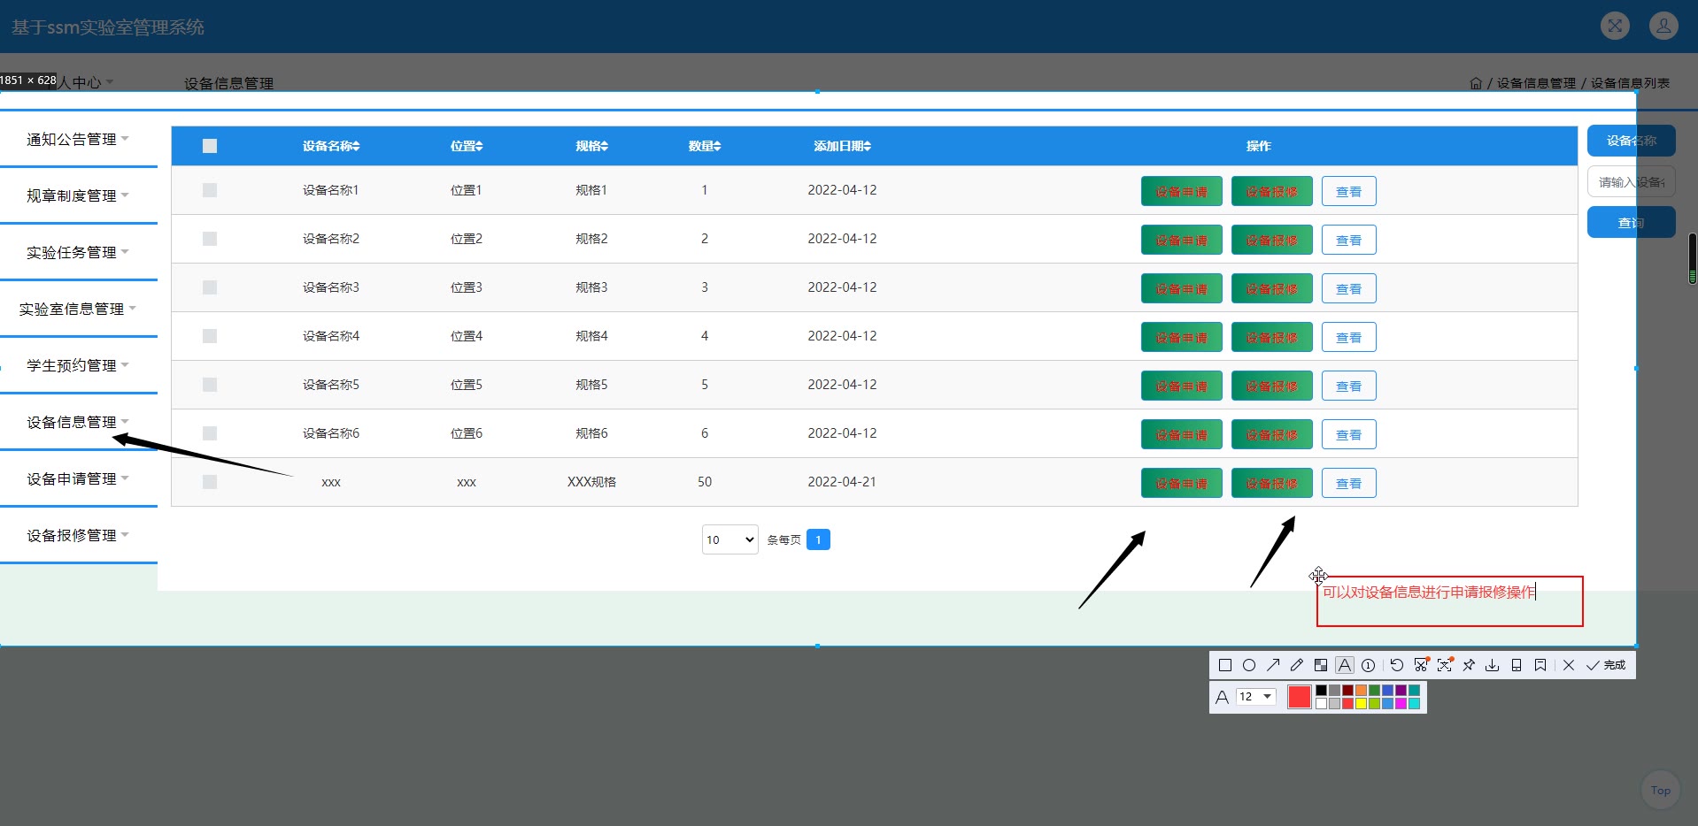Viewport: 1698px width, 826px height.
Task: Pin the screenshot to the screen
Action: 1469,665
